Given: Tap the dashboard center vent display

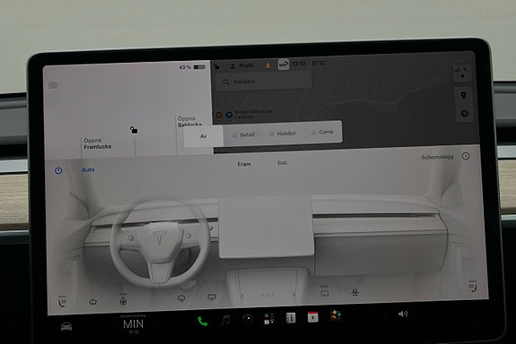Looking at the screenshot, I should coord(266,227).
